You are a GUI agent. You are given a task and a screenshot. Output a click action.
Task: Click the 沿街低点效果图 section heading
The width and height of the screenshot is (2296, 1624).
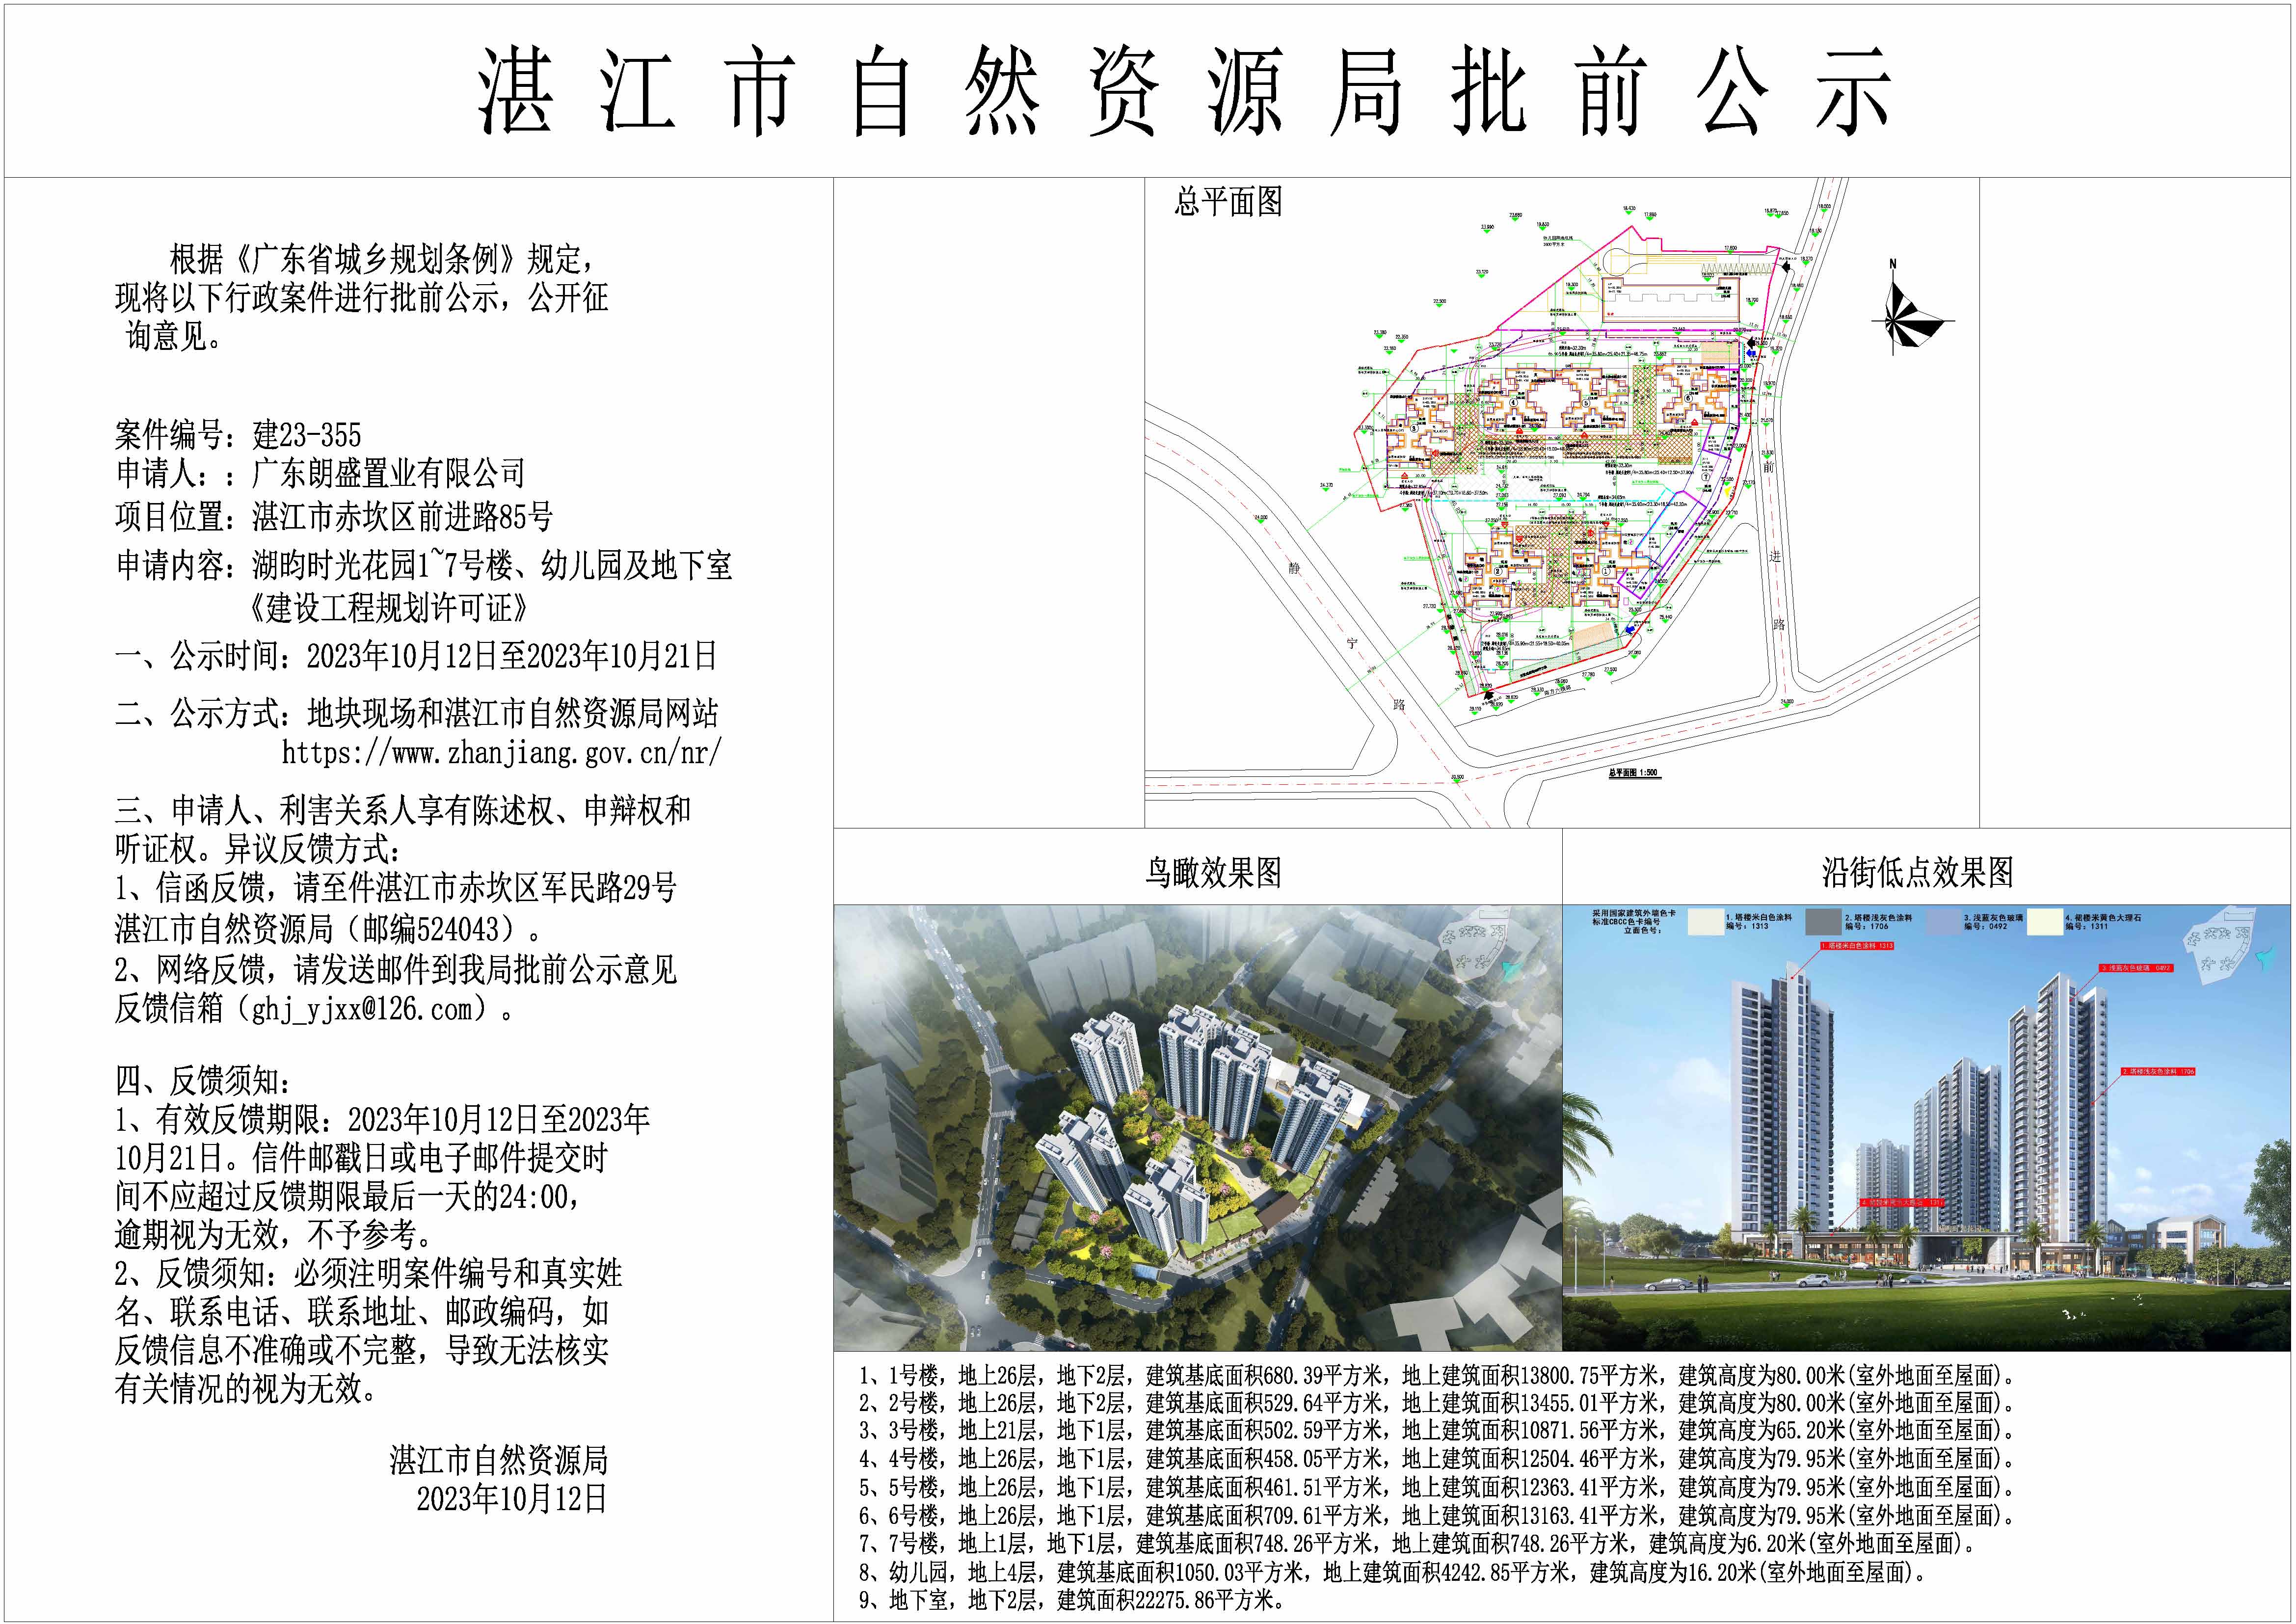tap(1916, 873)
